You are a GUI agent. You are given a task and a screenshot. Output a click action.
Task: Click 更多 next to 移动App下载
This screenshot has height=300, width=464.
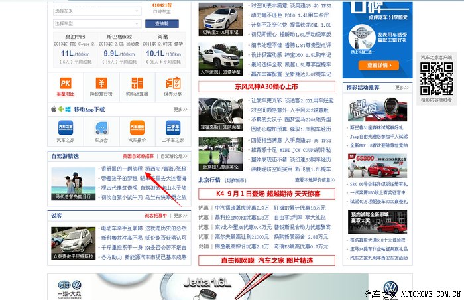[180, 110]
